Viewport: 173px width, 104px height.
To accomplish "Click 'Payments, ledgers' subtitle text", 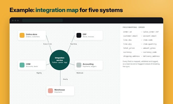I will [x=90, y=67].
